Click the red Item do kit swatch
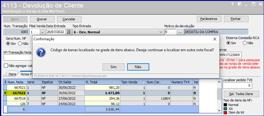The height and width of the screenshot is (116, 264). 225,112
